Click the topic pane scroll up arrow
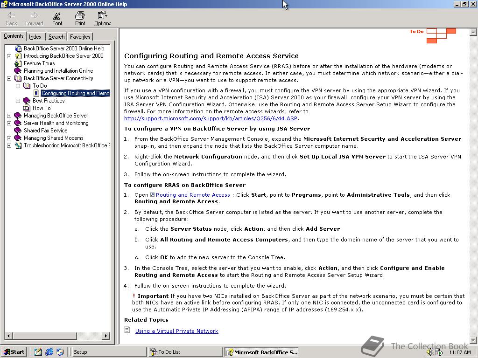 point(473,32)
